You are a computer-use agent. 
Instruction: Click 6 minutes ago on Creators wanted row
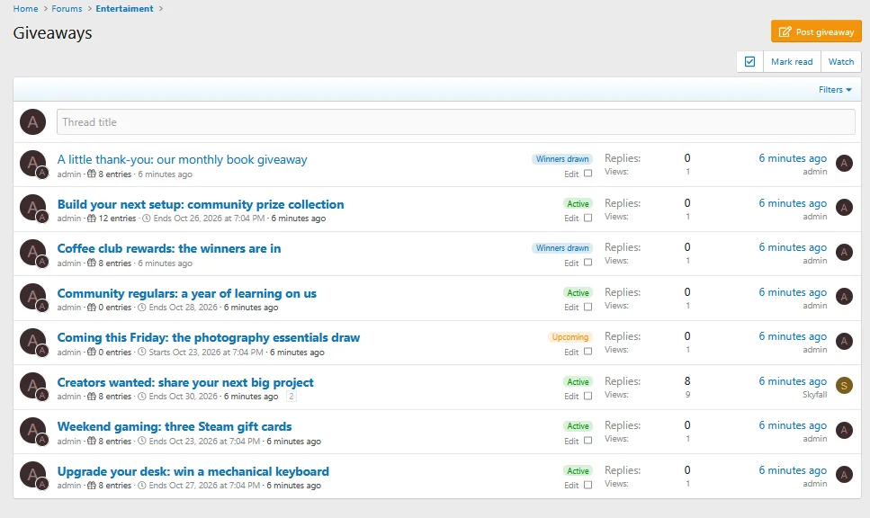[x=793, y=381]
